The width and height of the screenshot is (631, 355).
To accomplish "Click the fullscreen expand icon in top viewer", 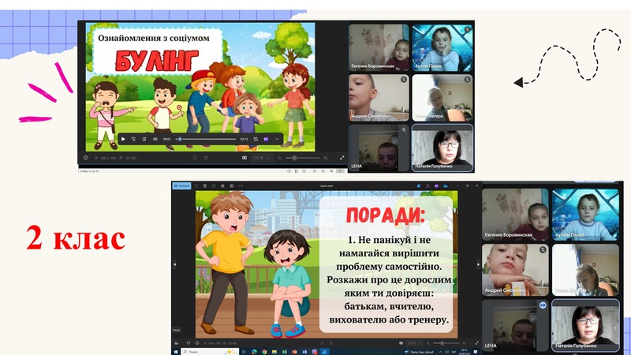I will click(x=342, y=158).
